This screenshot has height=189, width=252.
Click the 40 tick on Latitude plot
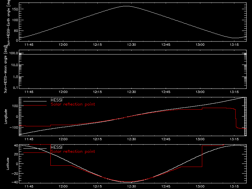point(16,146)
